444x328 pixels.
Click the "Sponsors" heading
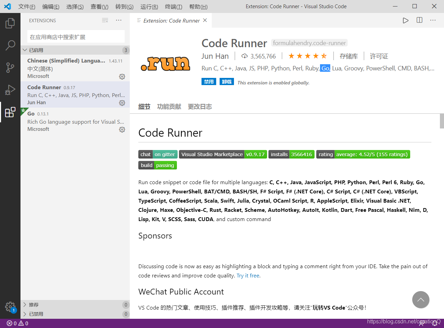[155, 236]
